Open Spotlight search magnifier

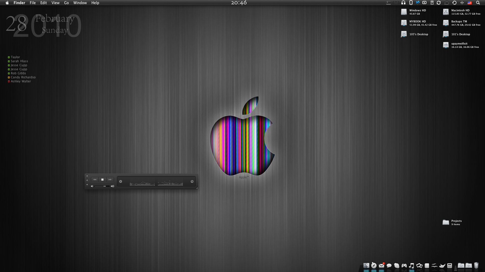478,3
